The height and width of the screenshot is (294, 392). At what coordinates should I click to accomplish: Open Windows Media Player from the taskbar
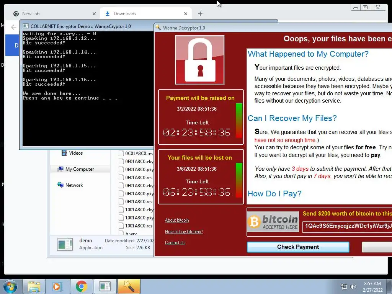click(57, 286)
